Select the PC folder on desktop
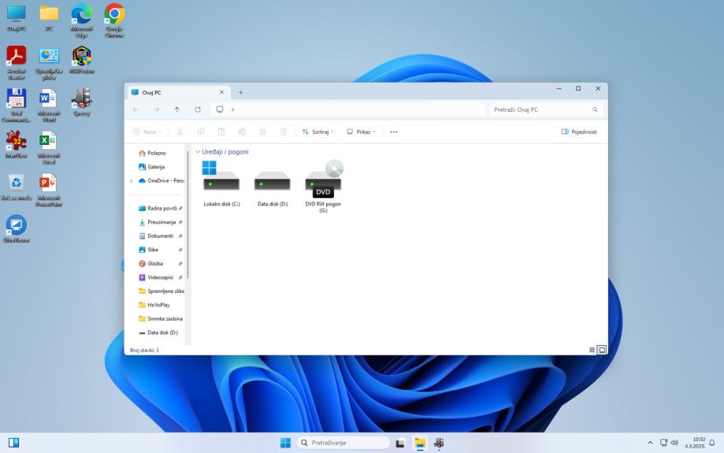 (49, 17)
